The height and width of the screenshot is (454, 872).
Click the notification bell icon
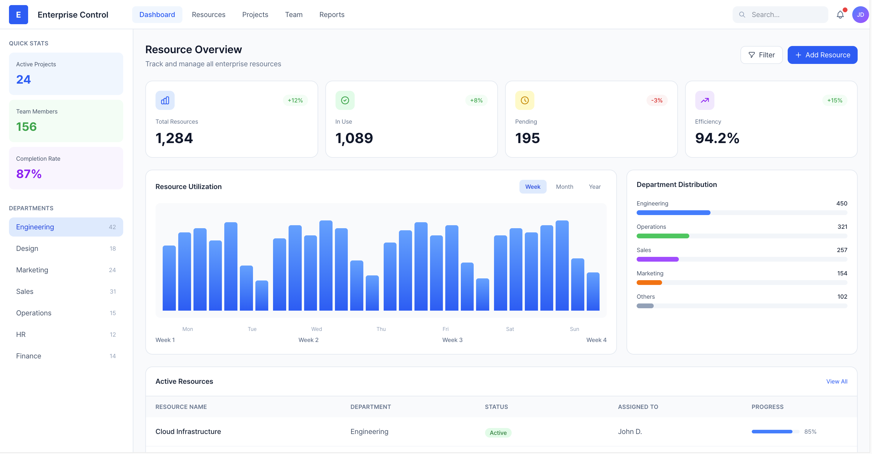[840, 15]
